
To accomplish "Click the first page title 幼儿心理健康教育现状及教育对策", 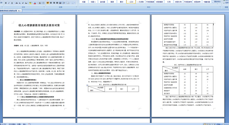I will coord(39,25).
